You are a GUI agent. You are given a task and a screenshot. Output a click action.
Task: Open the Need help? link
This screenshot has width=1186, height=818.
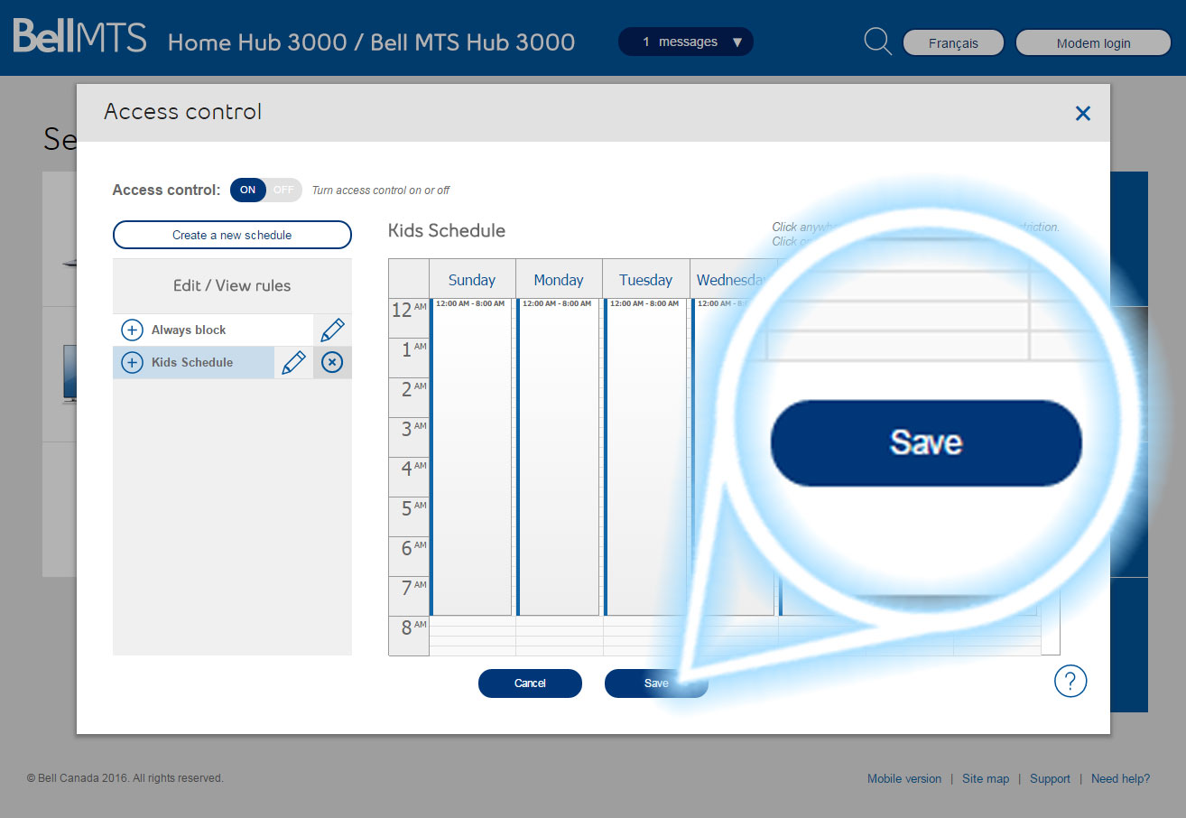click(1121, 779)
